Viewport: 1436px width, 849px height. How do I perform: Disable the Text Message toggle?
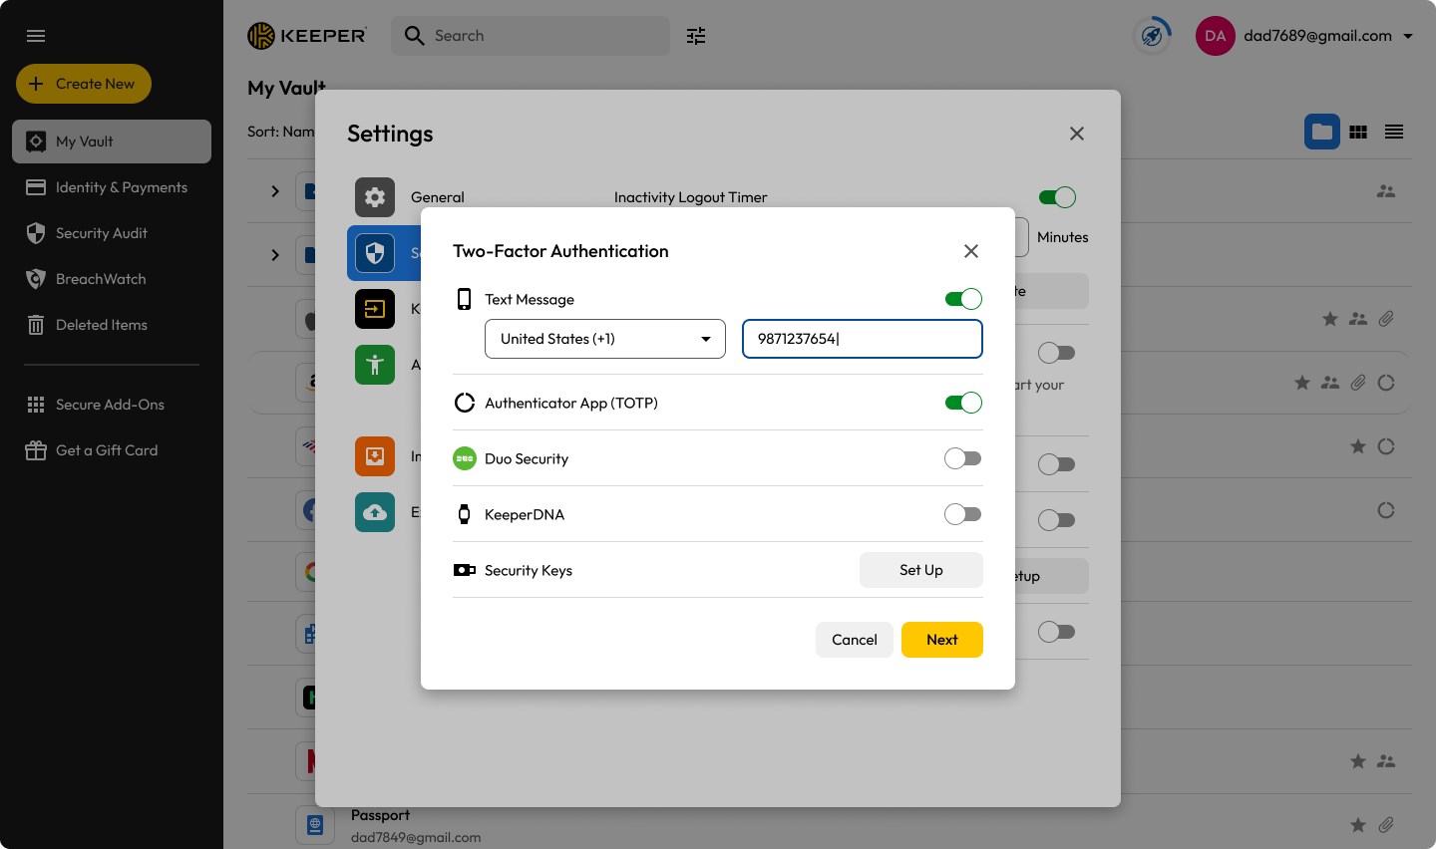coord(962,298)
